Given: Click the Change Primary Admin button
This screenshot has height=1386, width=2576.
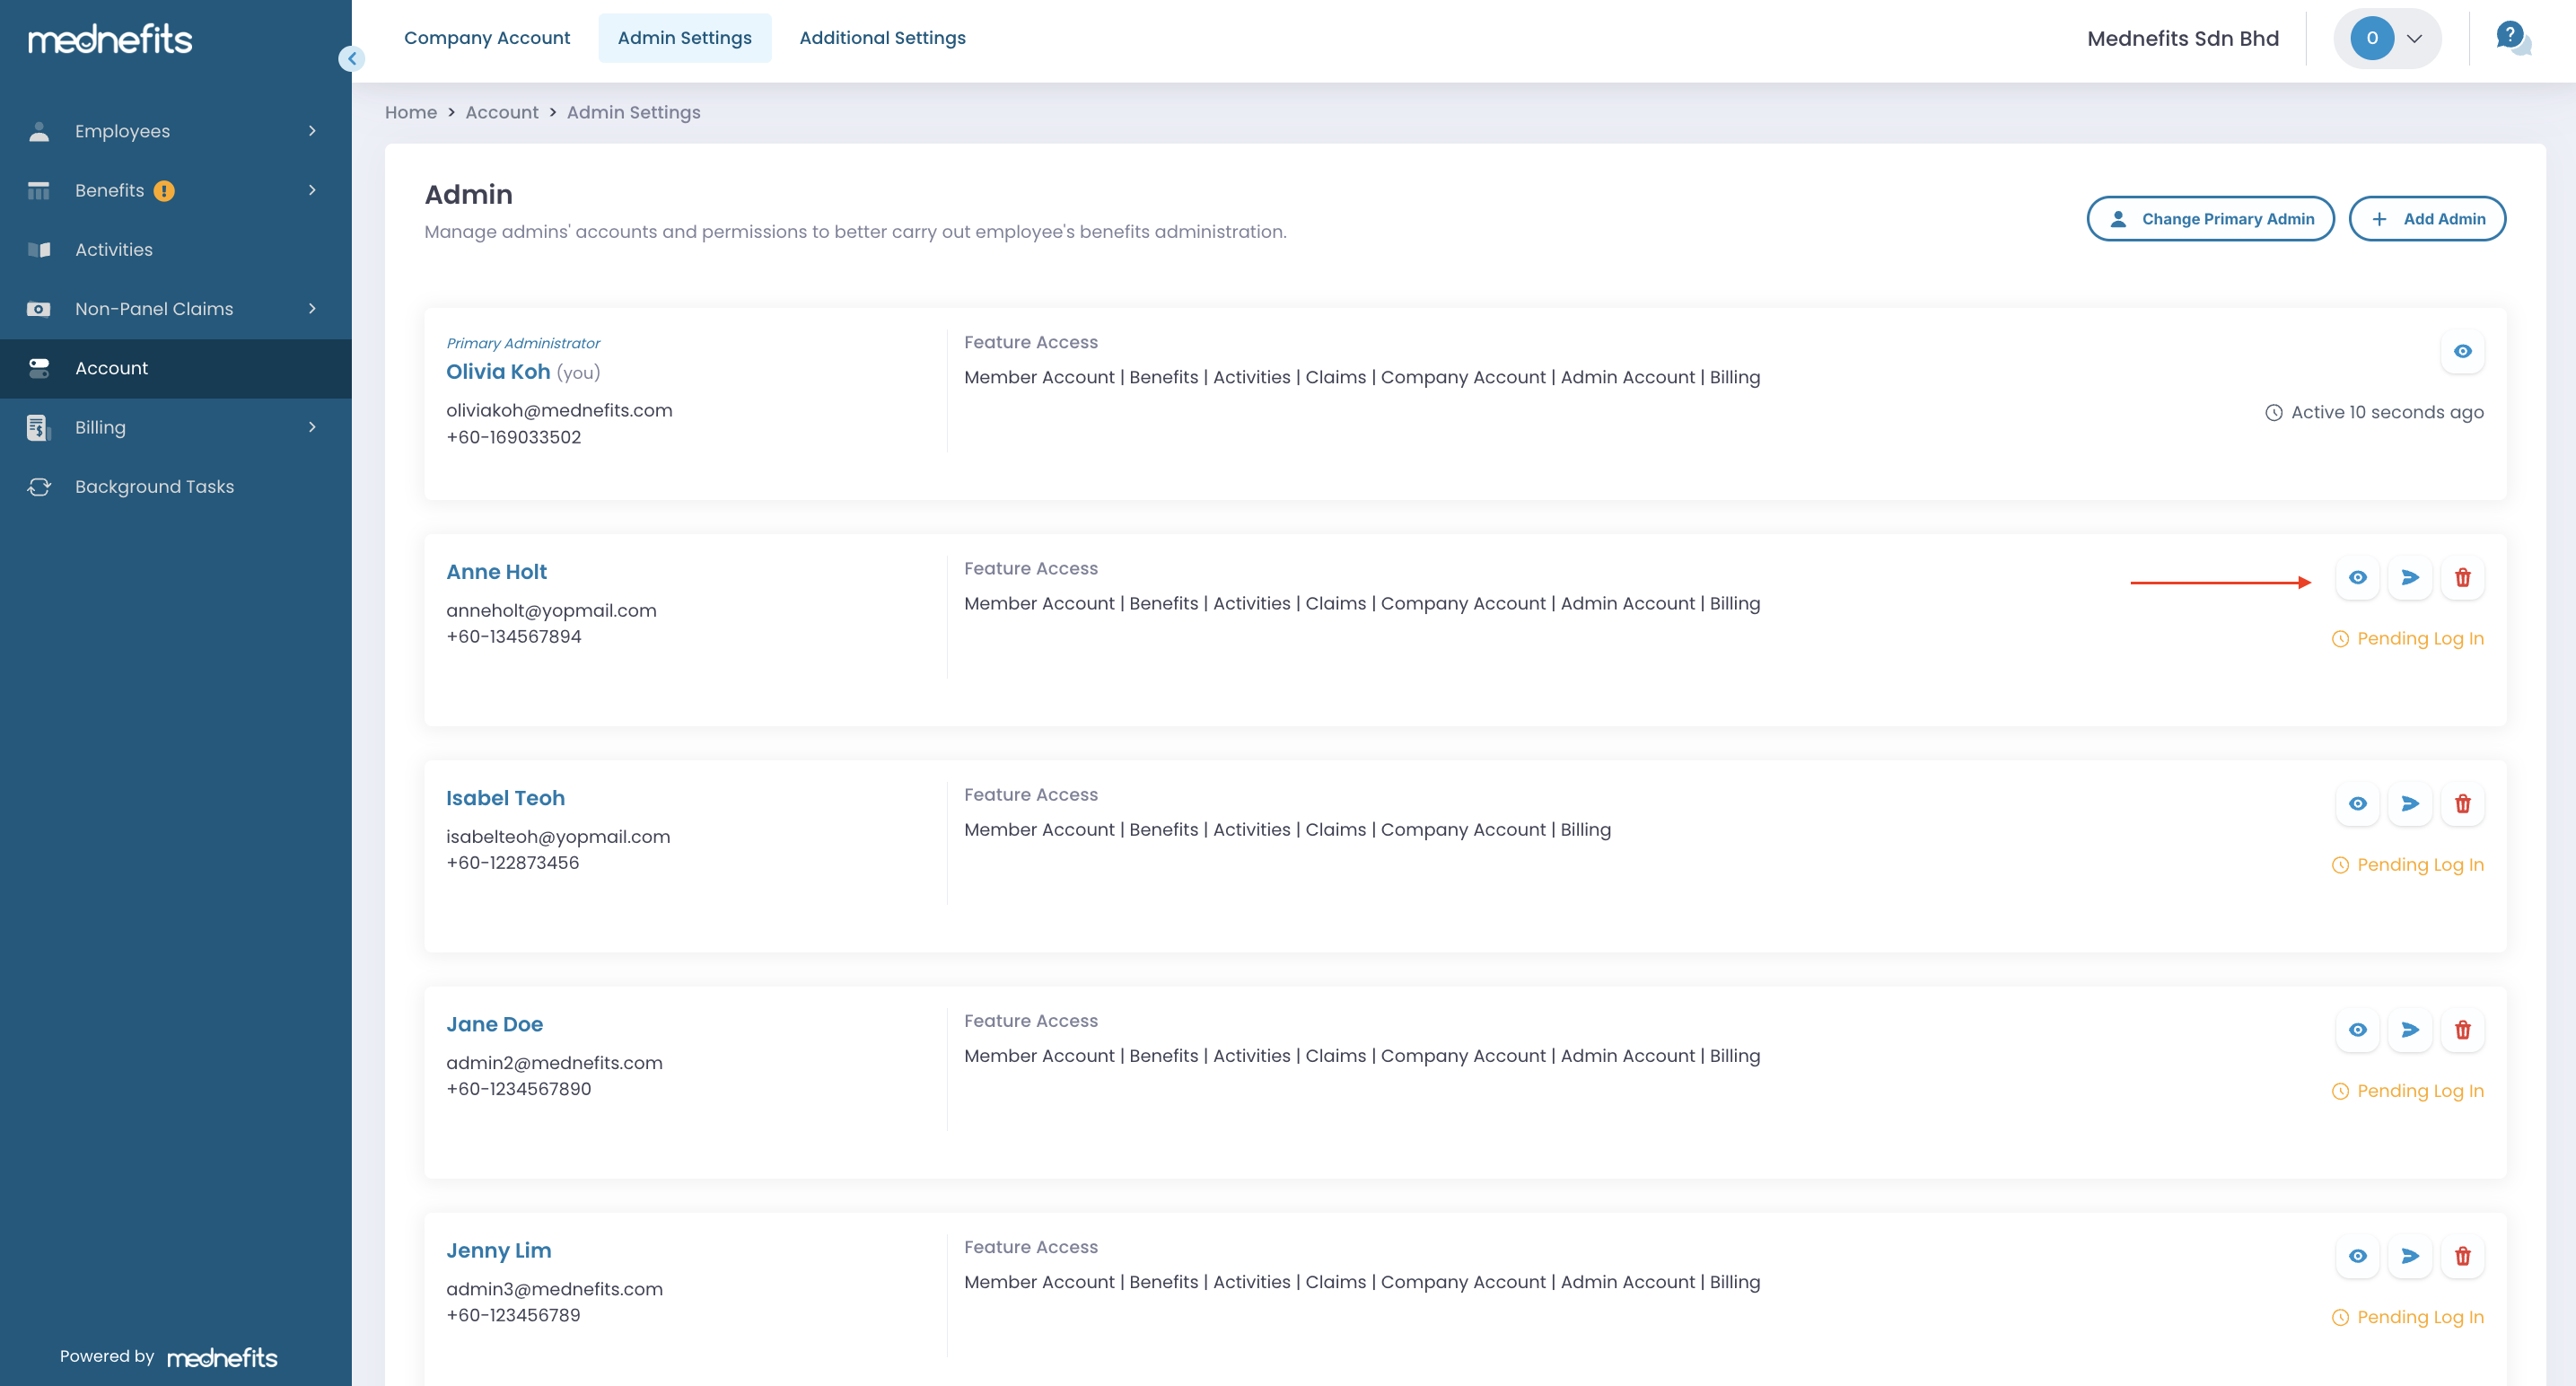Looking at the screenshot, I should click(2210, 219).
